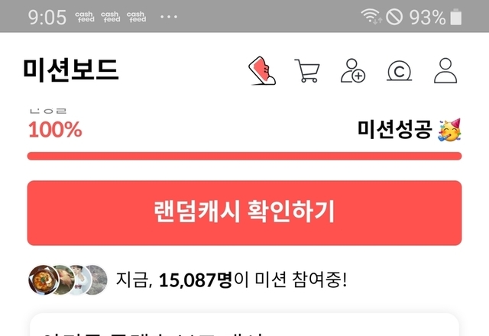Open the shopping cart icon
This screenshot has width=489, height=336.
[x=307, y=71]
